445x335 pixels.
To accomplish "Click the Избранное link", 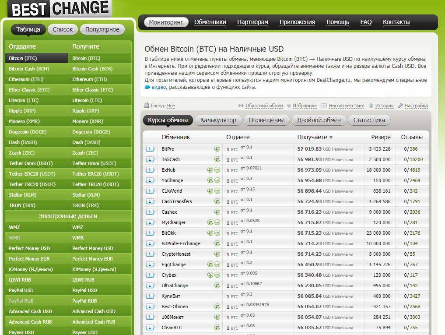I will (305, 106).
